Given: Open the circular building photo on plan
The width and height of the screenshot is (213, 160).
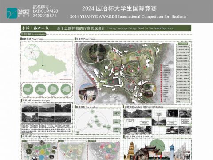Looking at the screenshot, I should (88, 93).
